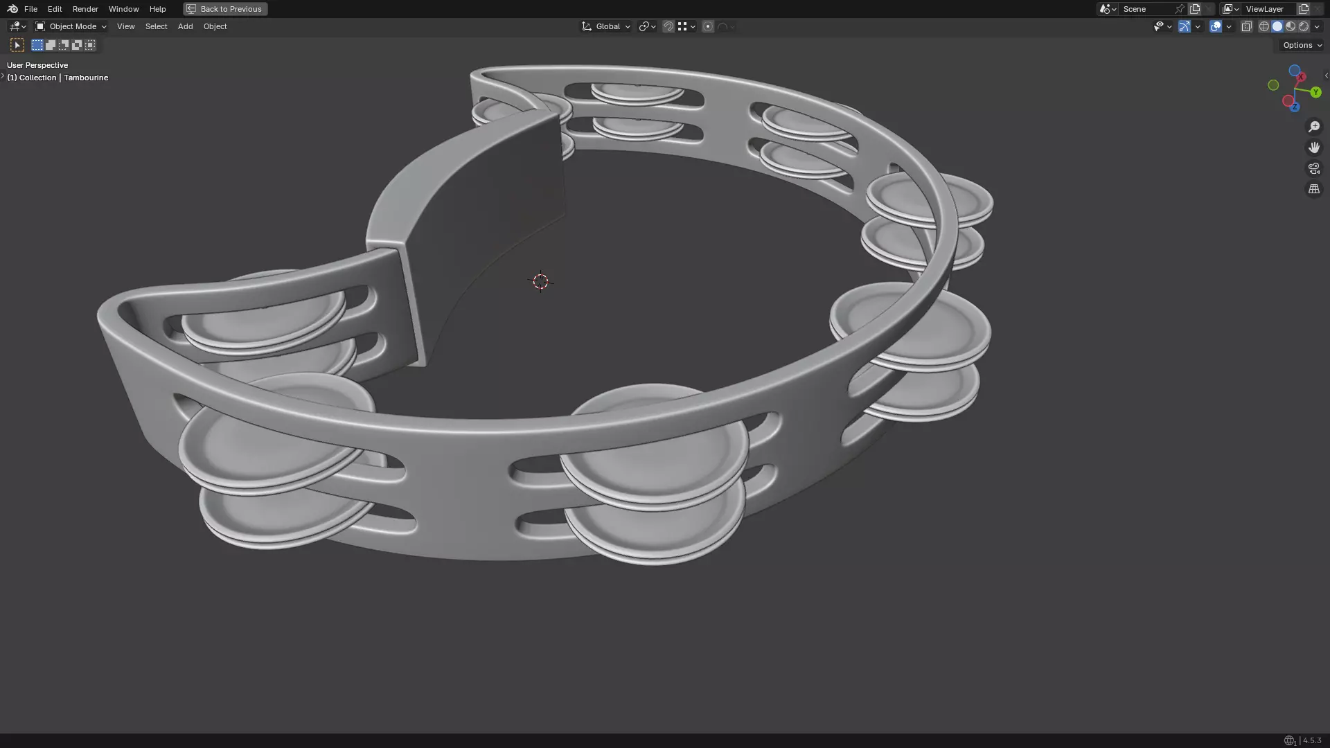
Task: Select material preview shading mode
Action: pos(1291,26)
